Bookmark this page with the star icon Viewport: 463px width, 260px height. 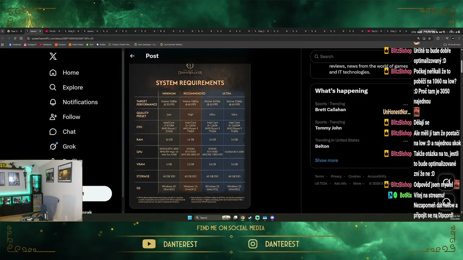(429, 38)
